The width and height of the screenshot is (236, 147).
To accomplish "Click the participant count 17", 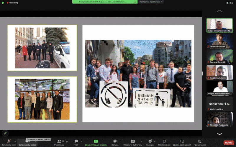I will (x=63, y=141).
